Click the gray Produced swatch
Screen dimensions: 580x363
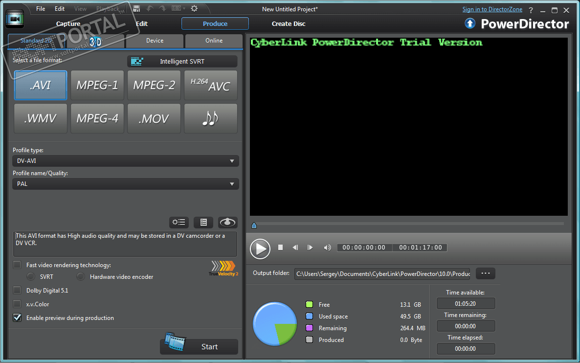(309, 340)
